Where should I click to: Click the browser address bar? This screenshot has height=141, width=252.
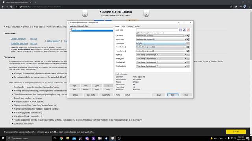[x=122, y=7]
